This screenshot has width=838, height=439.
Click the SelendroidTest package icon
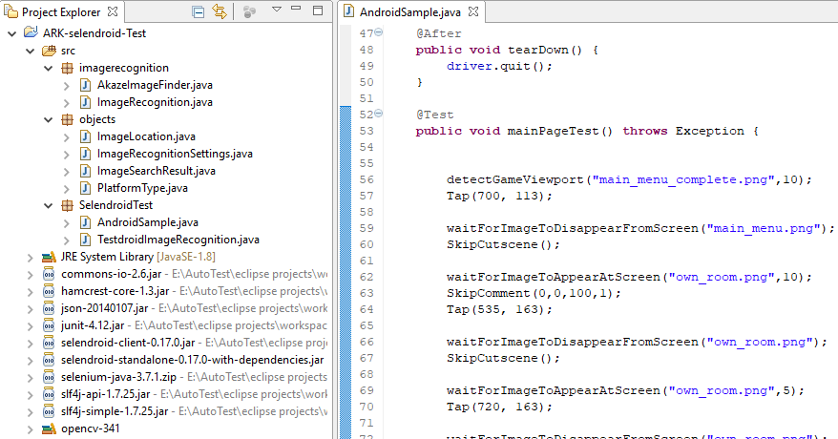(x=68, y=205)
